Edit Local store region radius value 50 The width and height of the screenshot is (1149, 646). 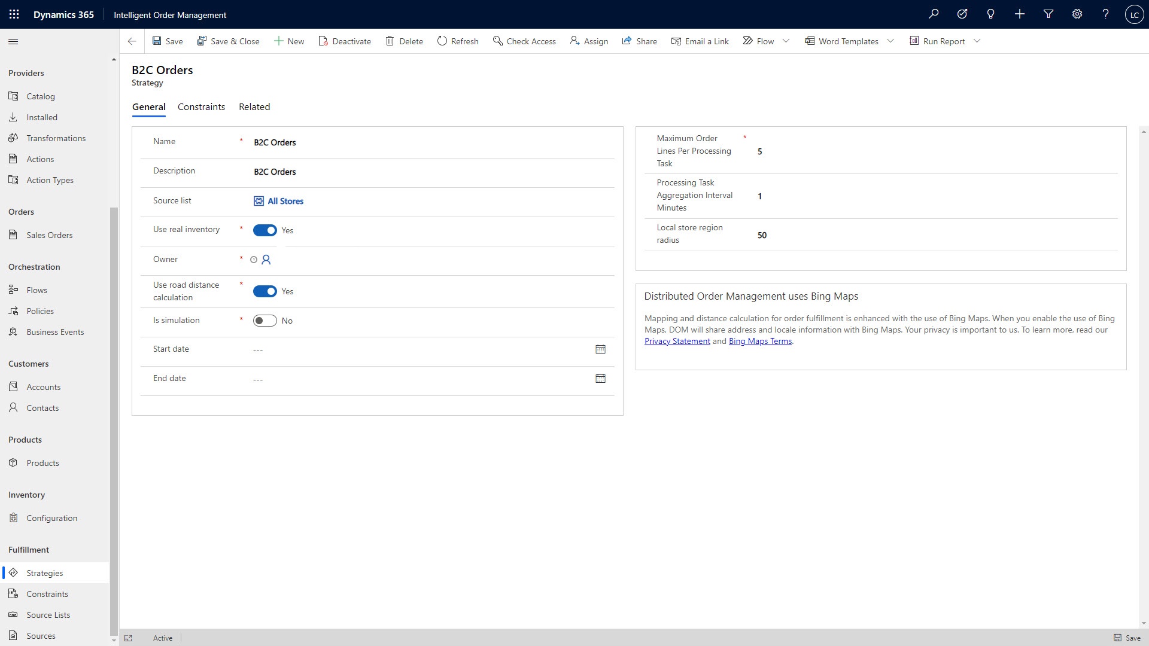934,236
